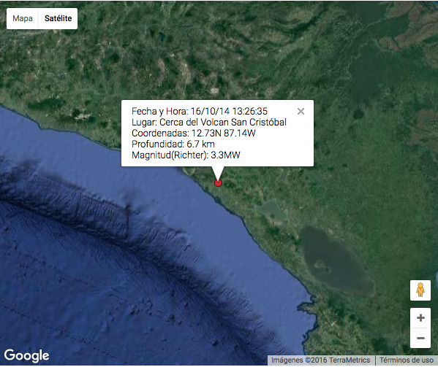Close the earthquake info popup
This screenshot has width=438, height=367.
pyautogui.click(x=301, y=111)
